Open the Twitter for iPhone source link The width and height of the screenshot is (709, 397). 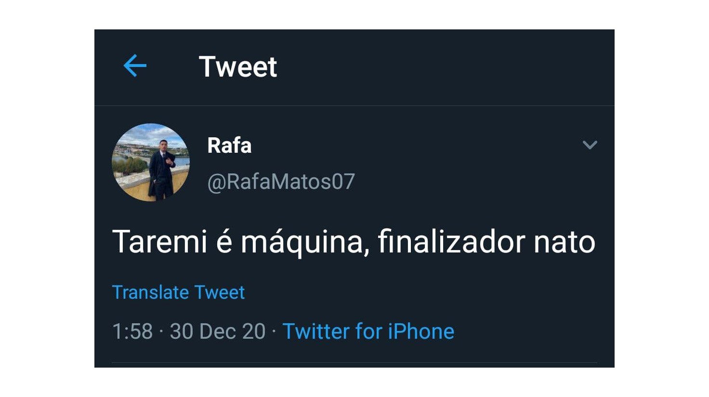pos(368,331)
